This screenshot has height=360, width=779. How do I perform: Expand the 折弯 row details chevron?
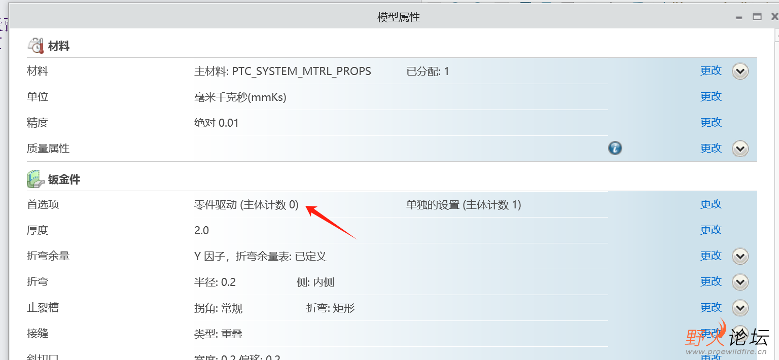(x=740, y=282)
